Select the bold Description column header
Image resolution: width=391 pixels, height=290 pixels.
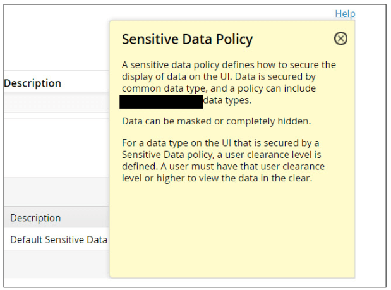pos(33,83)
